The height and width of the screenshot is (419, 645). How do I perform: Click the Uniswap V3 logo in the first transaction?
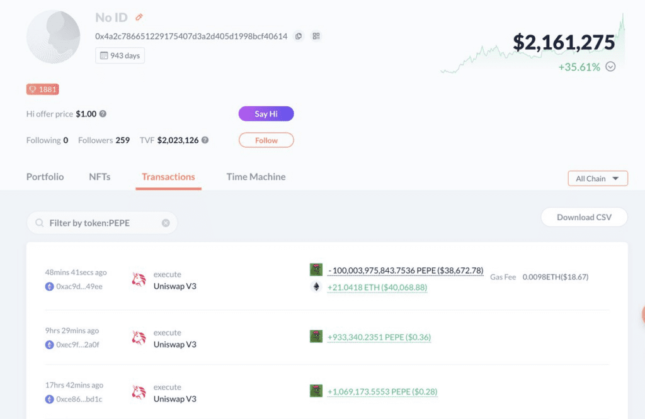(x=139, y=281)
